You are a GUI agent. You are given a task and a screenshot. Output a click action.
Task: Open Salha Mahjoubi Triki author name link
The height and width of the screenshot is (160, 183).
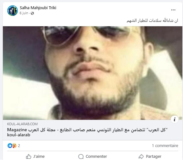pyautogui.click(x=38, y=8)
